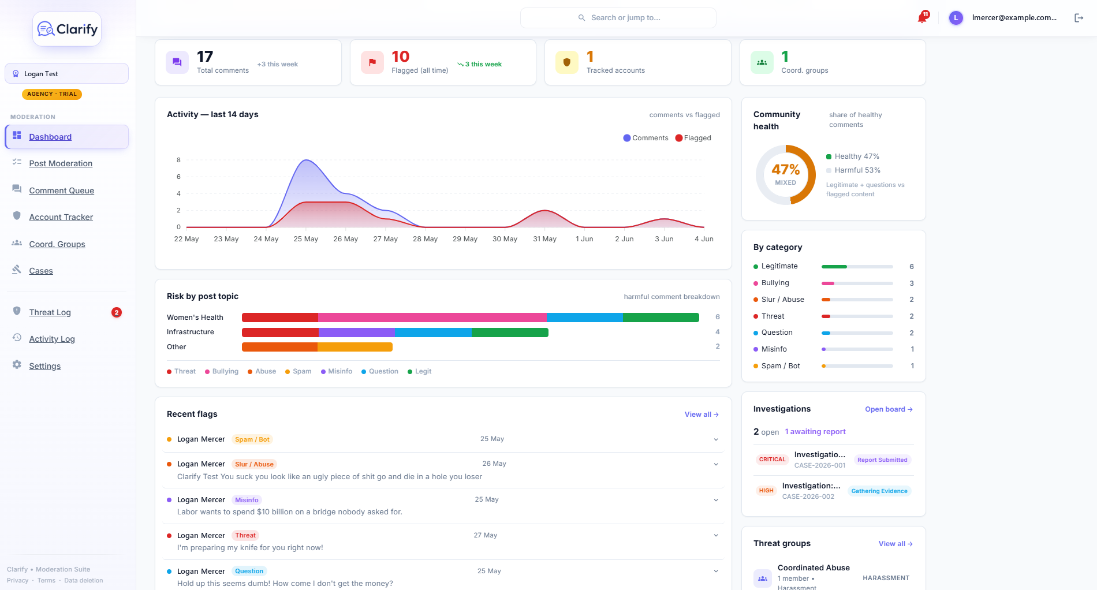Image resolution: width=1097 pixels, height=590 pixels.
Task: Click the Account Tracker shield icon
Action: [x=17, y=216]
